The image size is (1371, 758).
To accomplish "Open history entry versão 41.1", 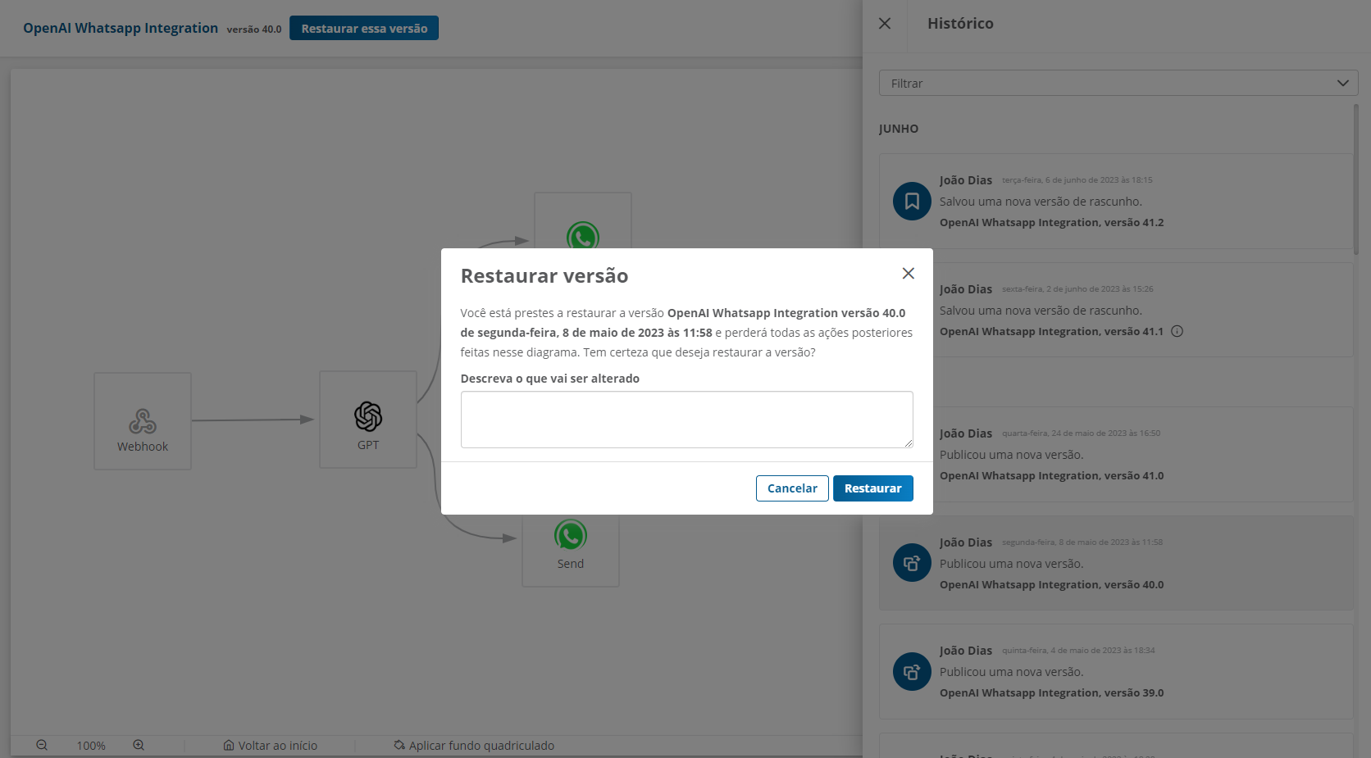I will (x=1116, y=310).
